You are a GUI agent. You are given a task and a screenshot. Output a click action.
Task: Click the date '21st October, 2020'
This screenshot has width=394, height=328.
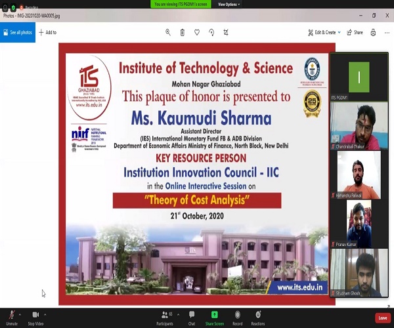[197, 216]
